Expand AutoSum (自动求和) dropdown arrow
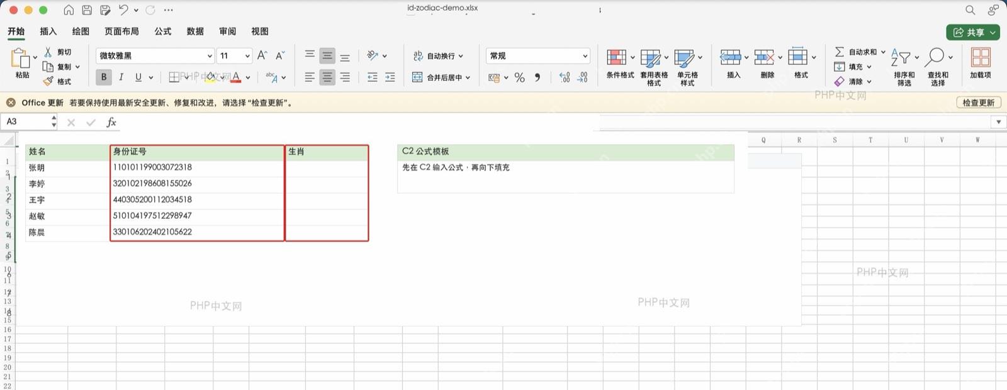1007x390 pixels. (883, 52)
